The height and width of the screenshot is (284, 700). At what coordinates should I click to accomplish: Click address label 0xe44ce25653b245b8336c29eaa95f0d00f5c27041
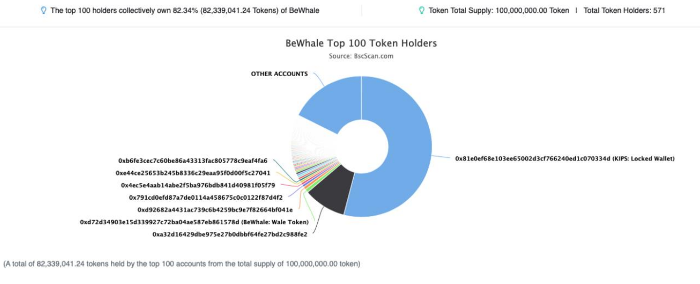click(193, 173)
